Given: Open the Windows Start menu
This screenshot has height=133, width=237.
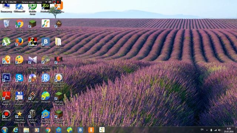Looking at the screenshot, I should (5, 130).
